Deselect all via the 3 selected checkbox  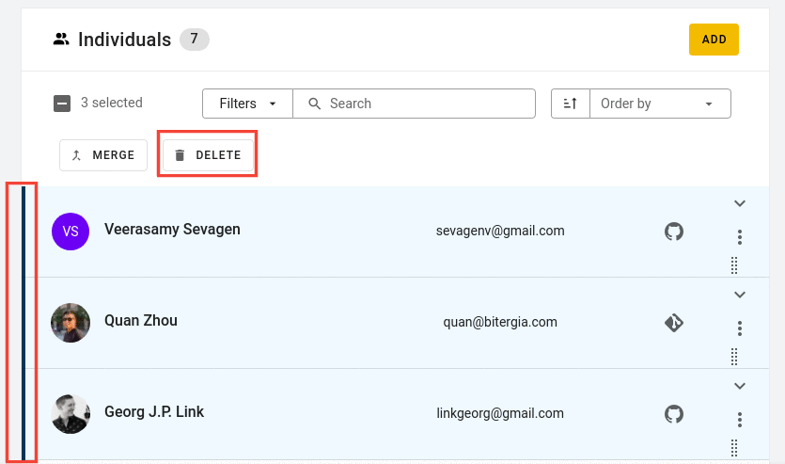62,104
